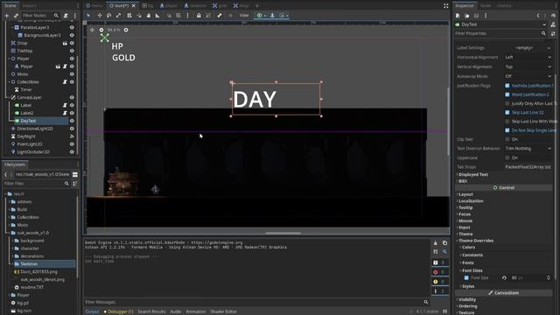This screenshot has width=560, height=315.
Task: Toggle visibility of DirectionalLight2D node
Action: point(72,129)
